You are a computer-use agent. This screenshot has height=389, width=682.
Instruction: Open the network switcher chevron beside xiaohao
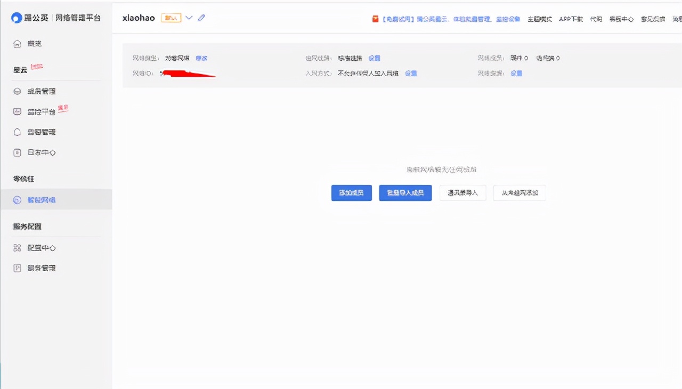point(189,18)
